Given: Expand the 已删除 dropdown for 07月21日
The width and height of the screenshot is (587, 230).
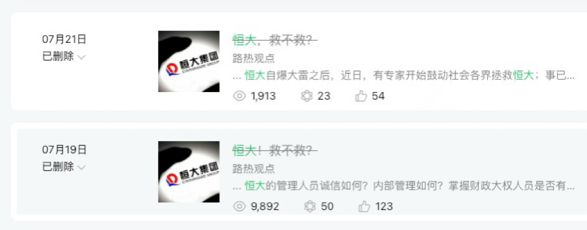Looking at the screenshot, I should pyautogui.click(x=64, y=57).
